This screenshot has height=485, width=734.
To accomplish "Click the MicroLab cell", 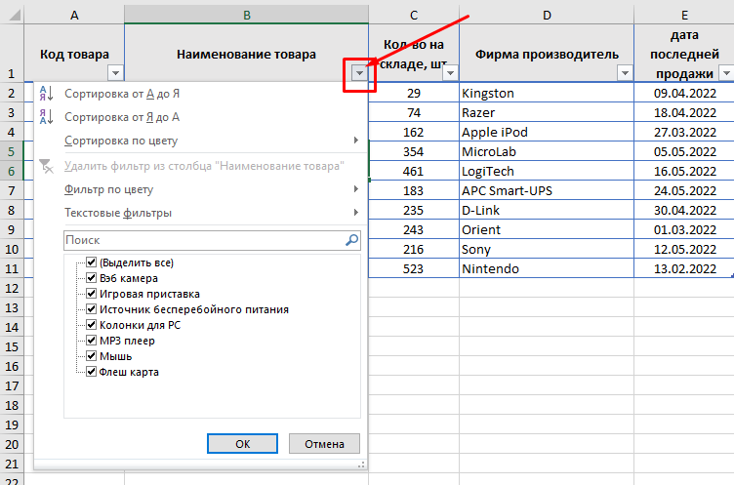I will 547,151.
